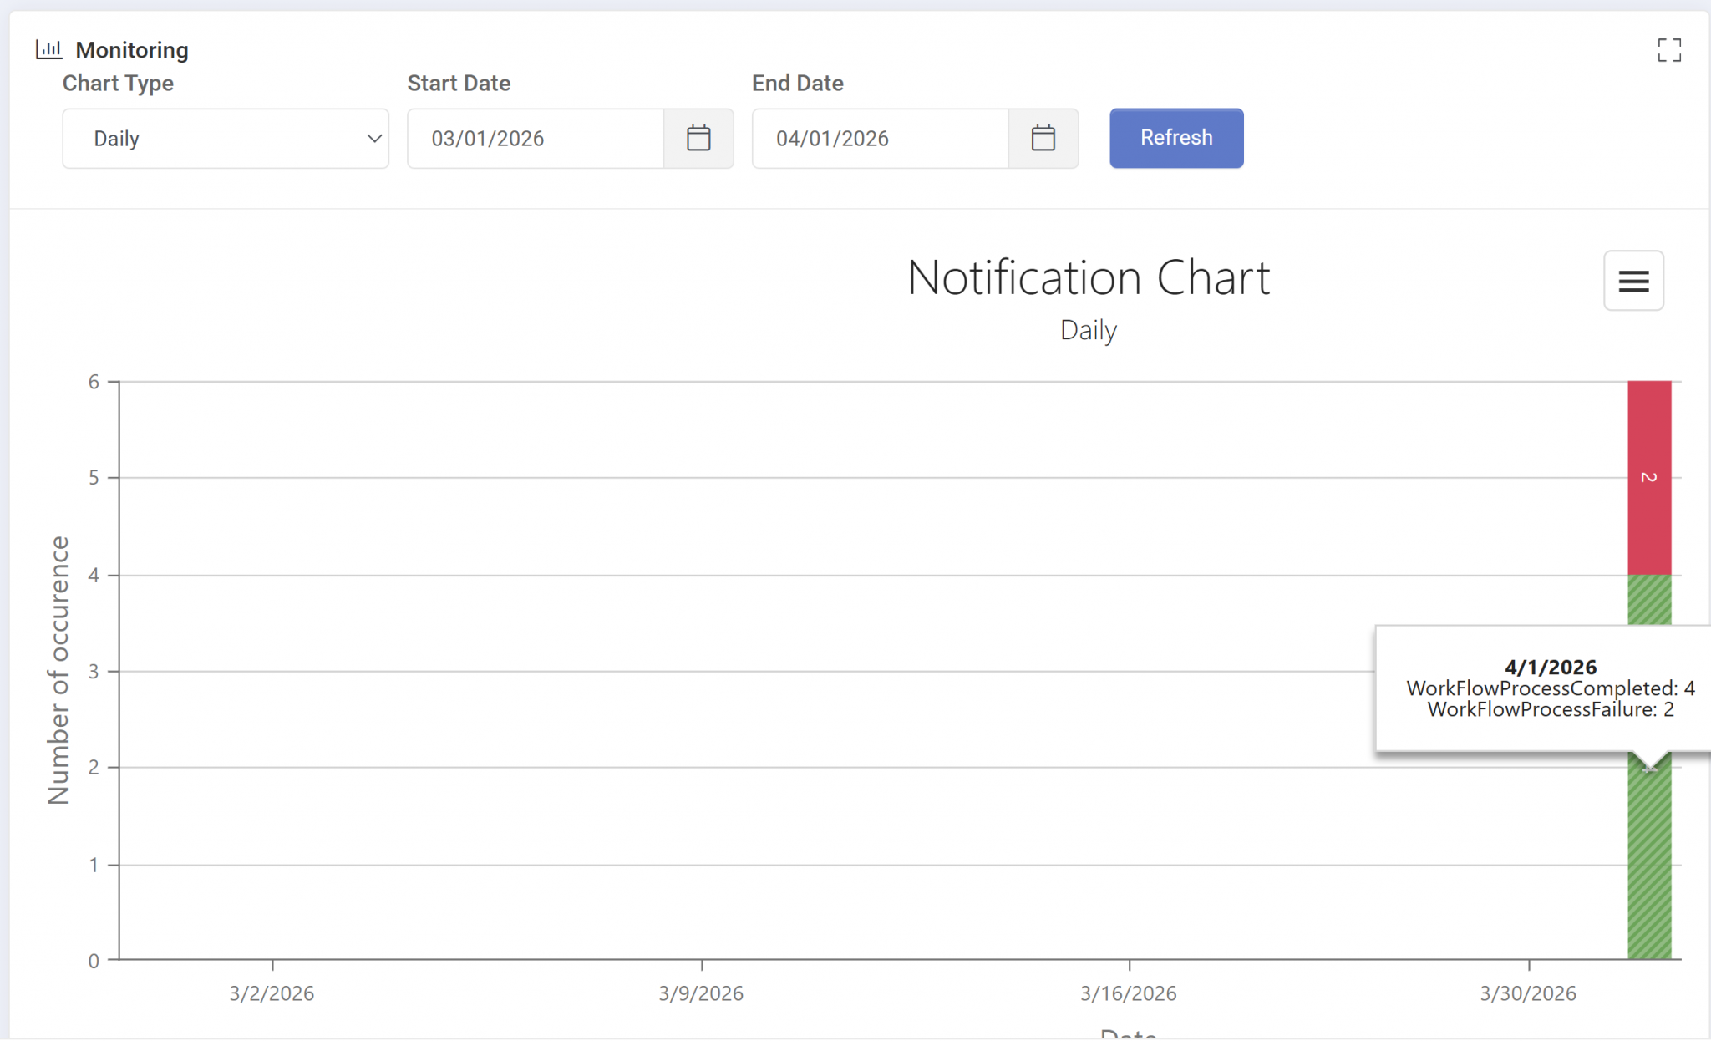Open the Start Date calendar picker
Screen dimensions: 1711x1041
(x=698, y=138)
